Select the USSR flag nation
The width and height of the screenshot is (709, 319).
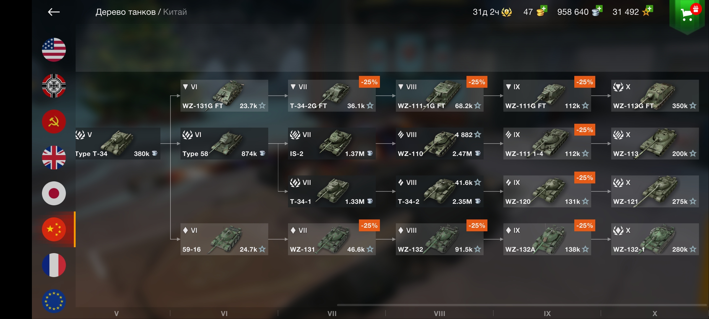[x=54, y=122]
